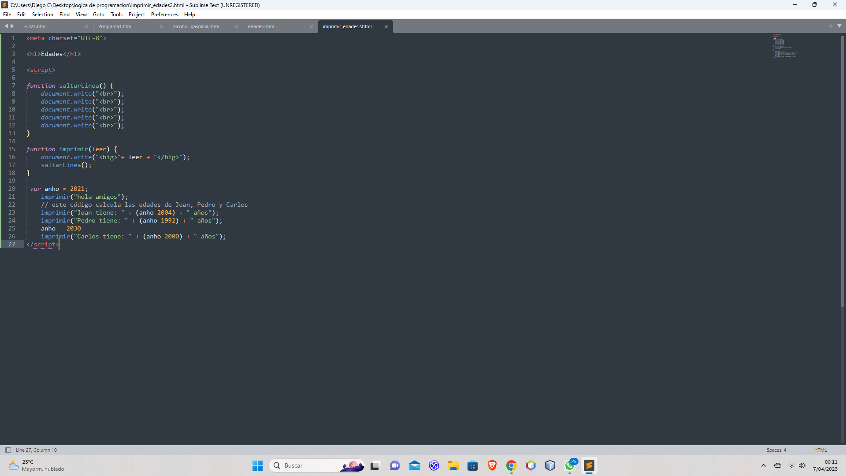
Task: Click the anho = 2030 line
Action: coord(61,228)
